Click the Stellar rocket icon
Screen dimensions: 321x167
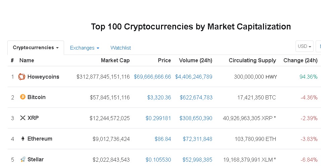click(23, 159)
